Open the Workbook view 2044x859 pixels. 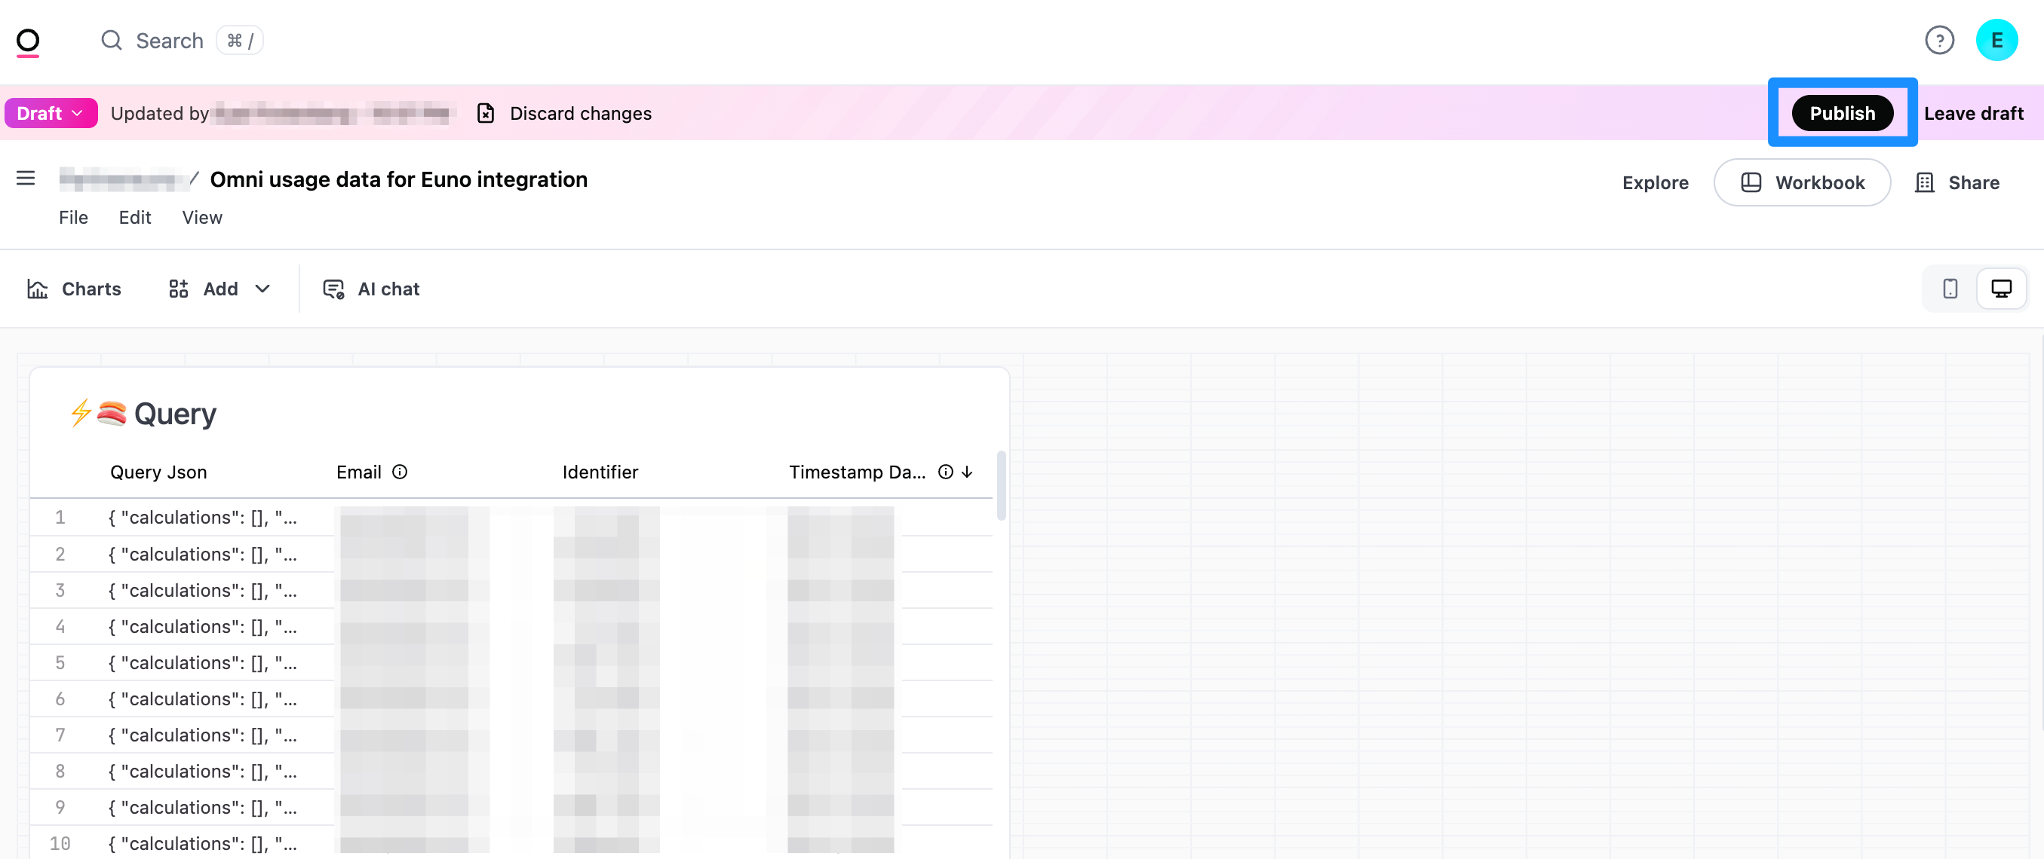click(1801, 183)
